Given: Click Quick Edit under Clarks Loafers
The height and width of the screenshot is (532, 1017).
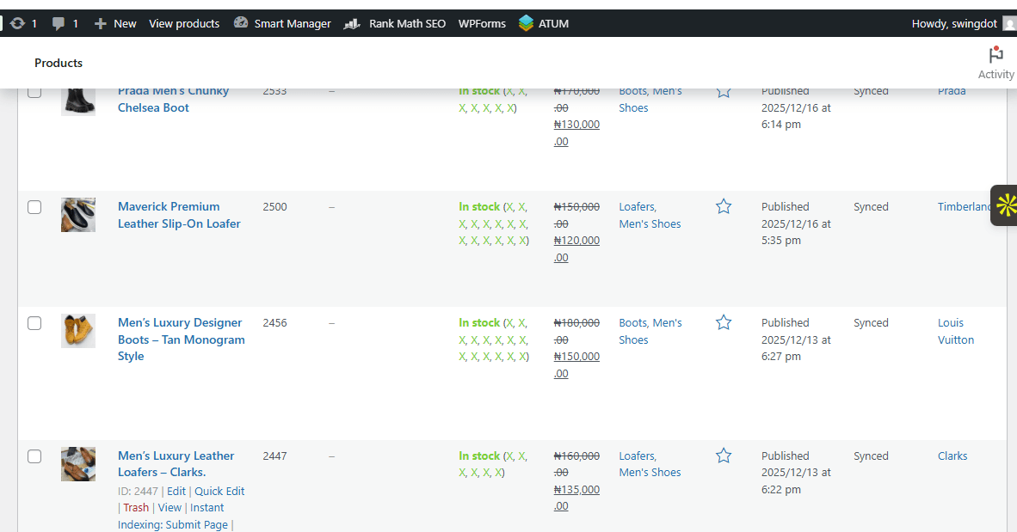Looking at the screenshot, I should (219, 492).
